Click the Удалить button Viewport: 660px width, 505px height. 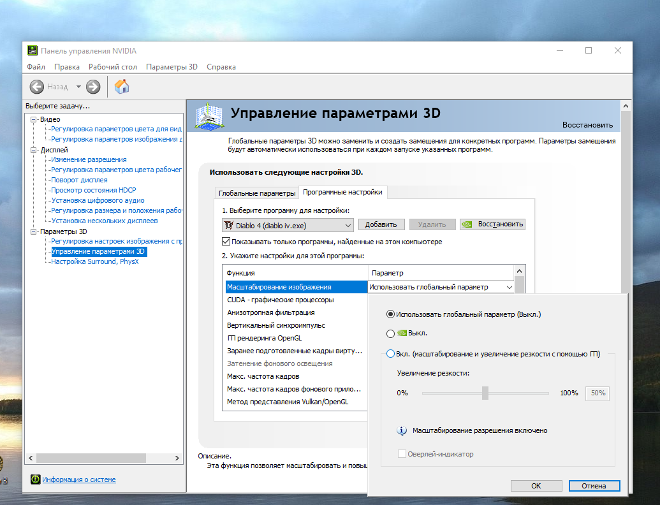click(432, 224)
